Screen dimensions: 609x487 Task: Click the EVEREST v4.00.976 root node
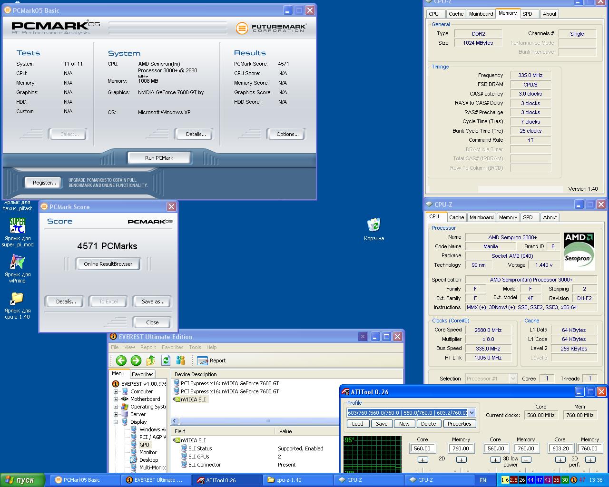pyautogui.click(x=139, y=384)
